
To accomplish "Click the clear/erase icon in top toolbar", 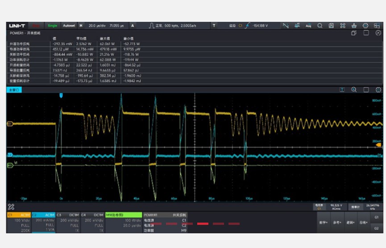I will (354, 26).
